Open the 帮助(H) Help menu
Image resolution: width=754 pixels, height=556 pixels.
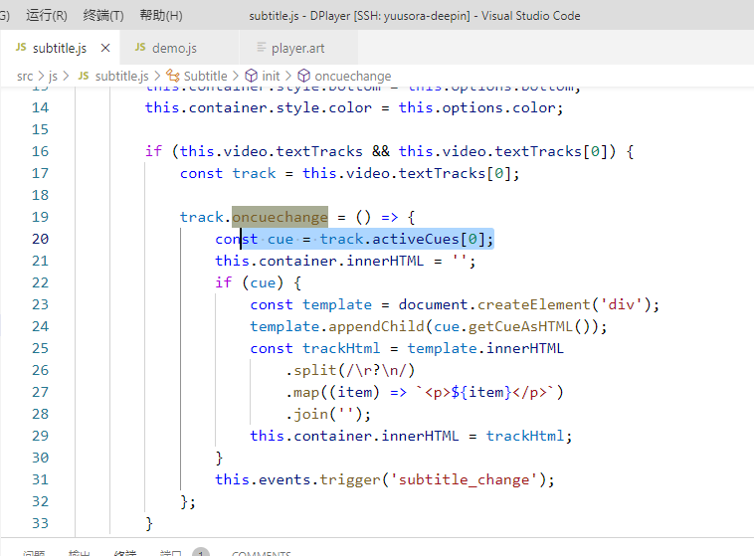(x=161, y=15)
